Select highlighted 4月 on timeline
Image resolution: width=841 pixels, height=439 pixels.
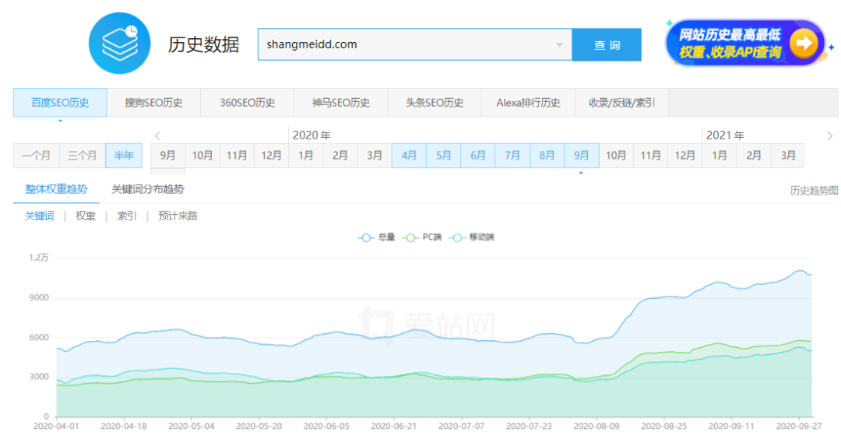410,156
